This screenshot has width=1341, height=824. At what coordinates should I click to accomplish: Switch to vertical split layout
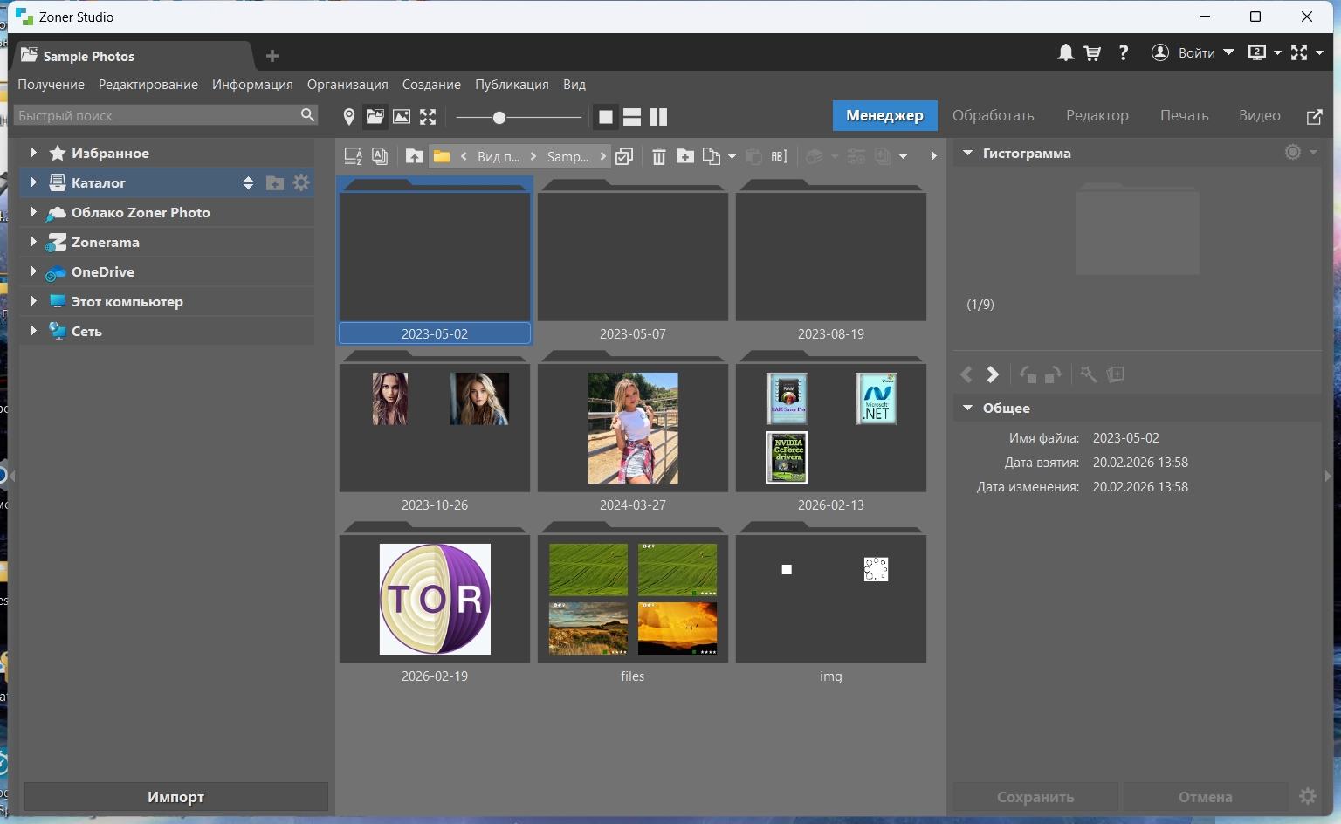click(x=658, y=117)
